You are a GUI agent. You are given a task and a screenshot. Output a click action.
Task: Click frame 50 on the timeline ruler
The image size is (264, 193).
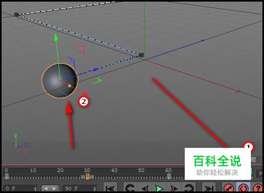(141, 170)
